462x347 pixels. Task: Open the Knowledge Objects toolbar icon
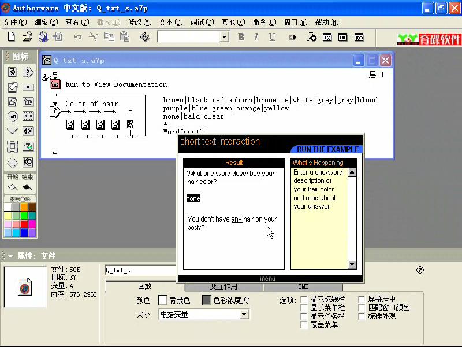[359, 38]
